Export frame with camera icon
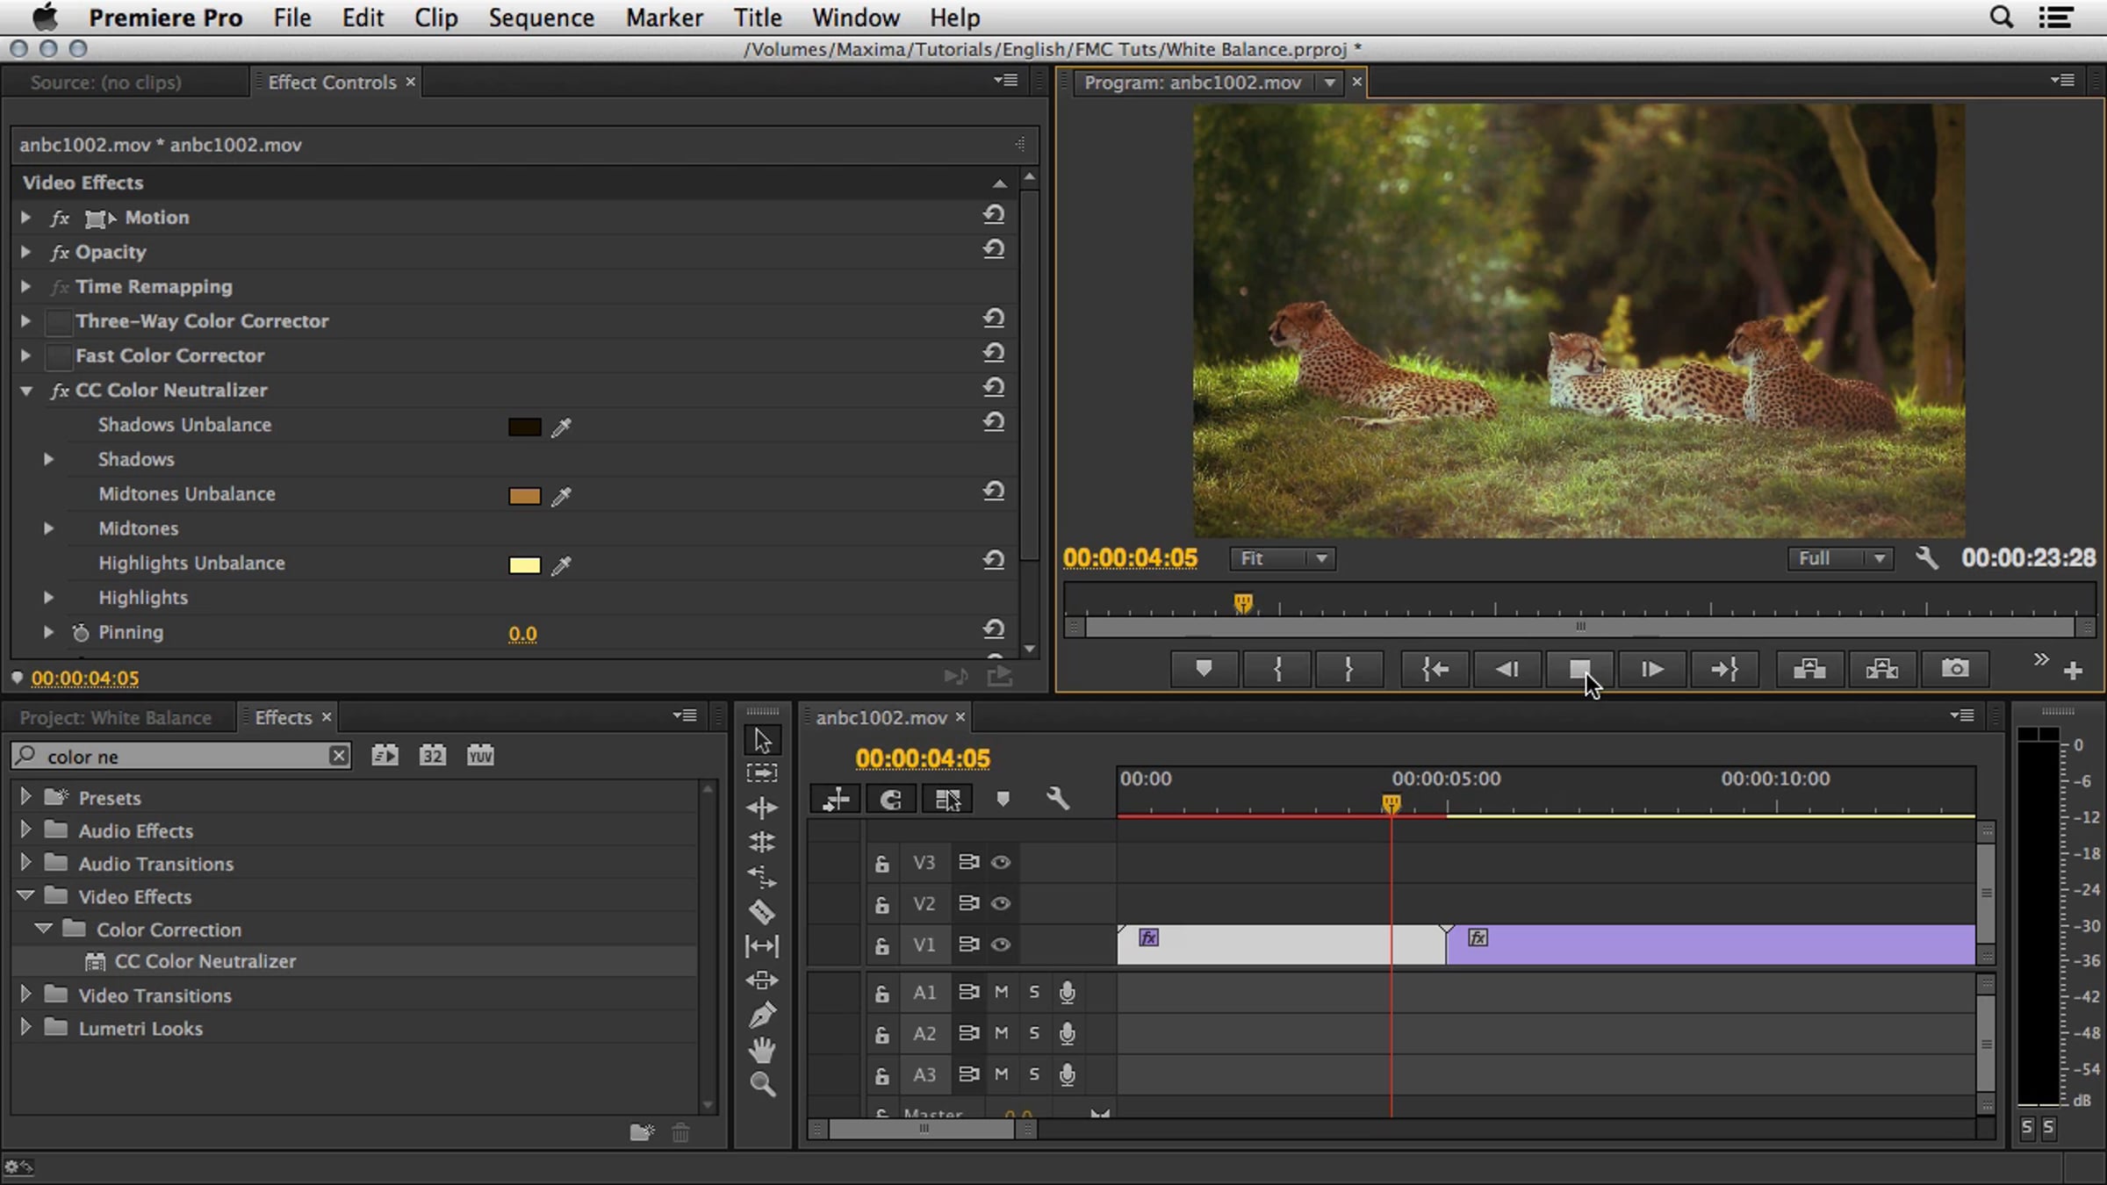The height and width of the screenshot is (1185, 2107). [x=1954, y=669]
